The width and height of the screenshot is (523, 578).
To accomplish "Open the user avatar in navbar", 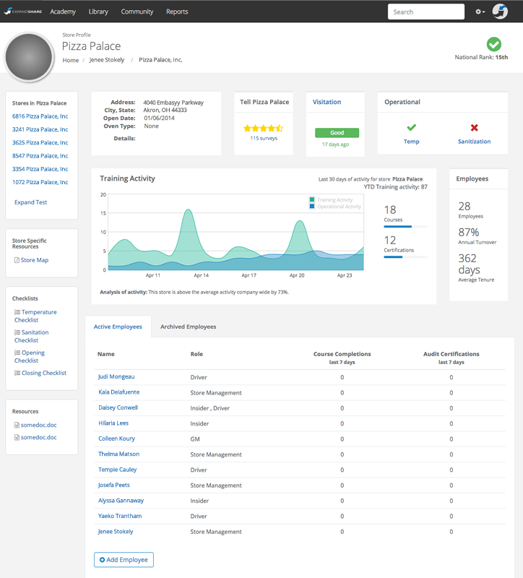I will click(x=500, y=12).
